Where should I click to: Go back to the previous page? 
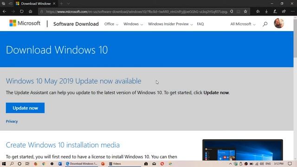[4, 12]
